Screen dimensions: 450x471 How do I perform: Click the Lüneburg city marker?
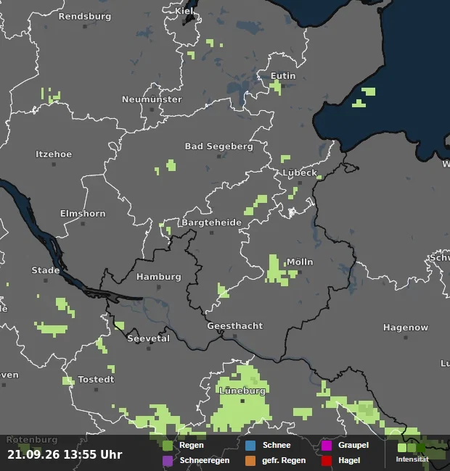coord(242,401)
